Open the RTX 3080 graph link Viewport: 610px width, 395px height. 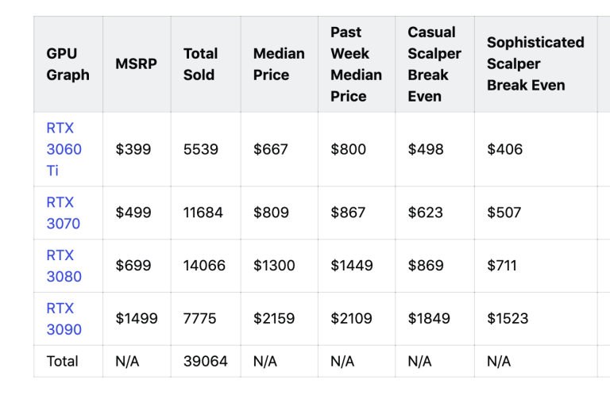click(64, 266)
